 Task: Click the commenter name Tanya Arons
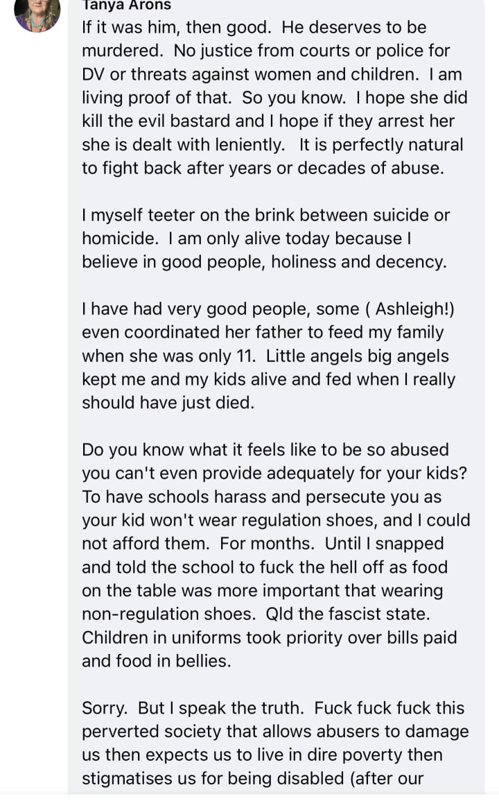click(x=126, y=4)
